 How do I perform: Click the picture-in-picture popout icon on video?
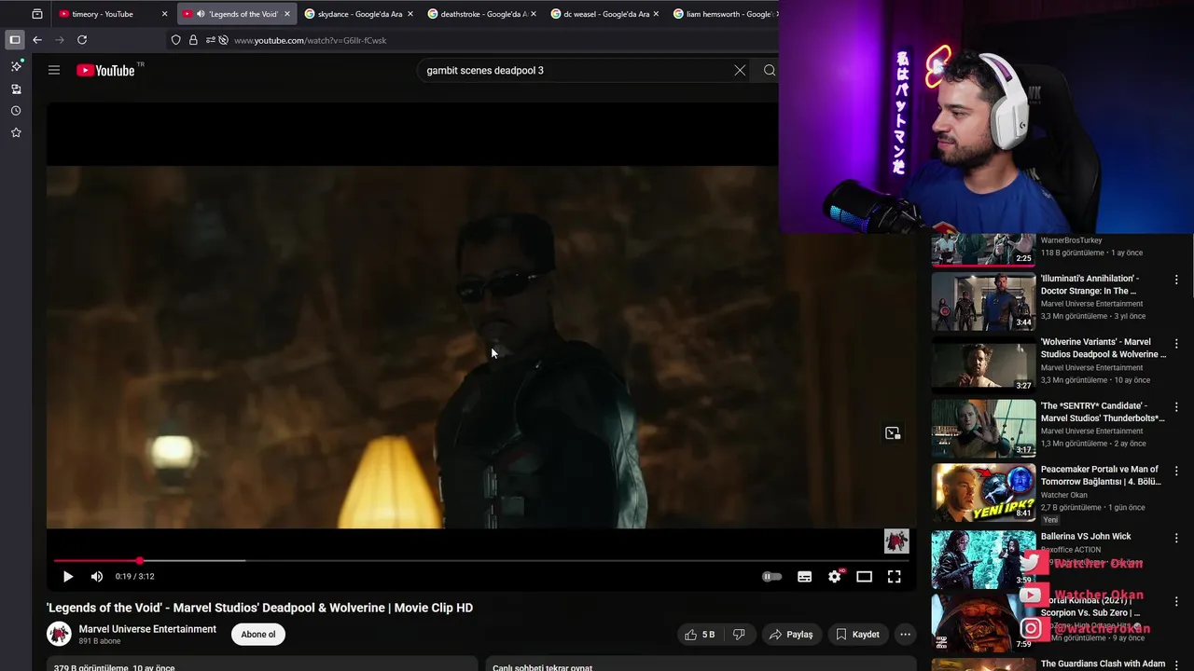click(x=893, y=432)
